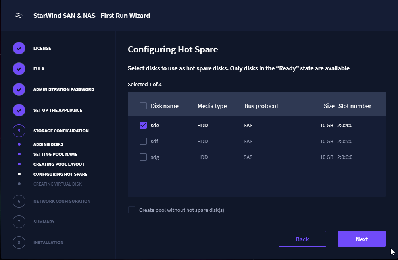The width and height of the screenshot is (398, 260).
Task: Click the Bus protocol column header
Action: 261,106
